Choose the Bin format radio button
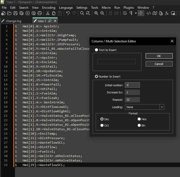180x177 pixels. [x=139, y=125]
